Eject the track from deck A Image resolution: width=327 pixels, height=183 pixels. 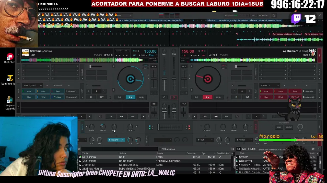(113, 66)
